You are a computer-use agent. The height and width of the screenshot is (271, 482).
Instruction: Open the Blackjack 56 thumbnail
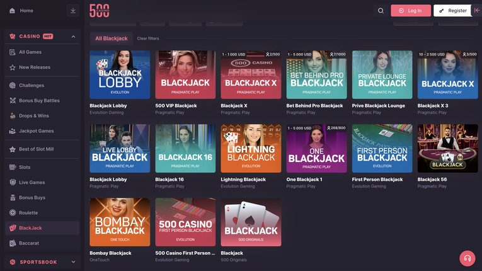tap(447, 149)
